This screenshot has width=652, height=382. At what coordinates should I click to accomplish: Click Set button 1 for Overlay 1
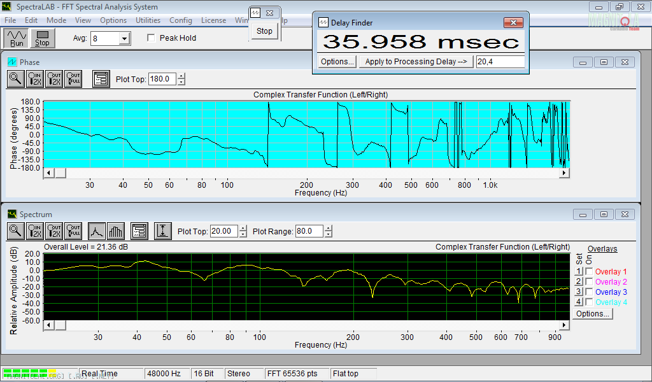(578, 271)
